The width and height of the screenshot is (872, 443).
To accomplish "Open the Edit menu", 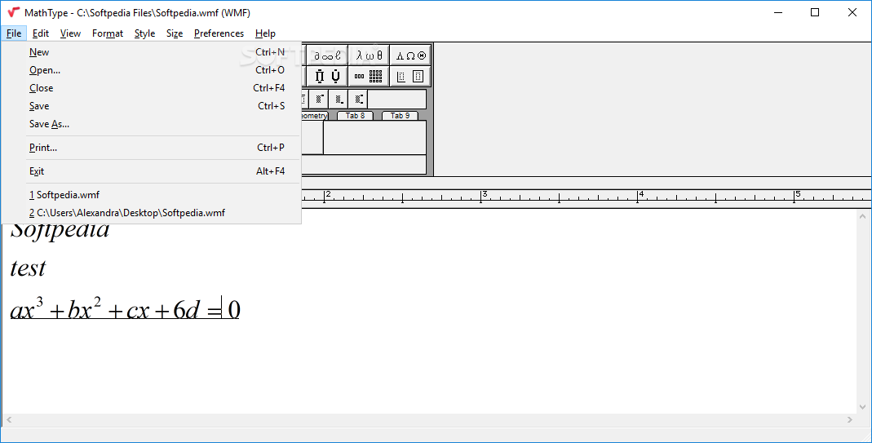I will [x=41, y=33].
